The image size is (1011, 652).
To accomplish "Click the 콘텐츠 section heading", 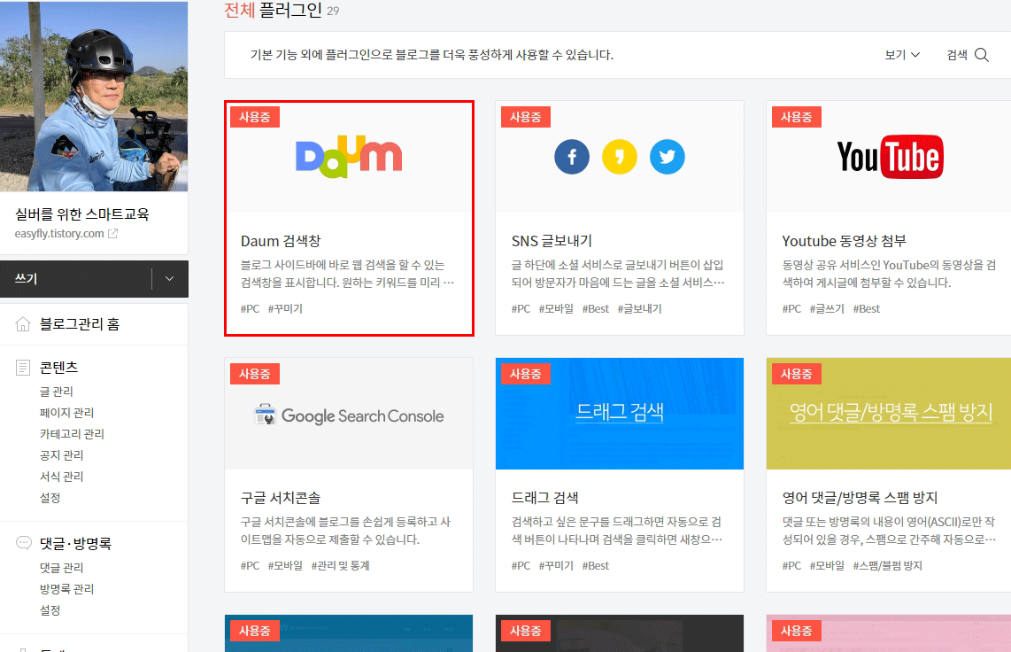I will (59, 368).
